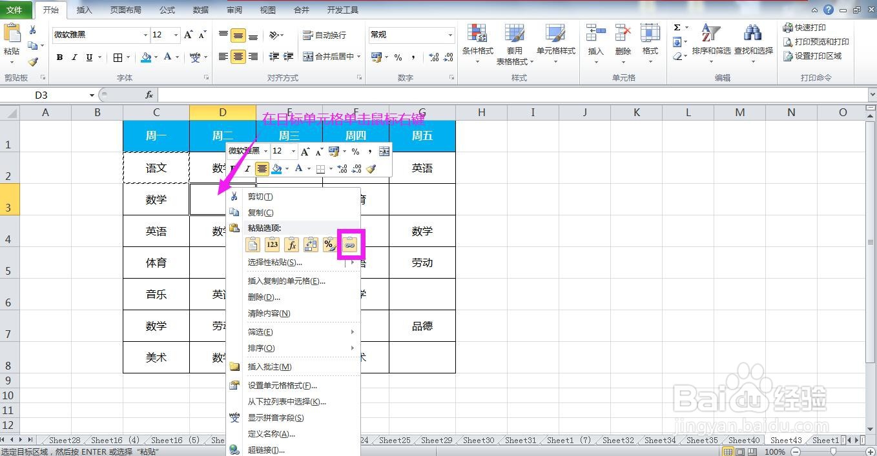Viewport: 877px width, 456px height.
Task: Click the large Paste clipboard icon
Action: (x=12, y=34)
